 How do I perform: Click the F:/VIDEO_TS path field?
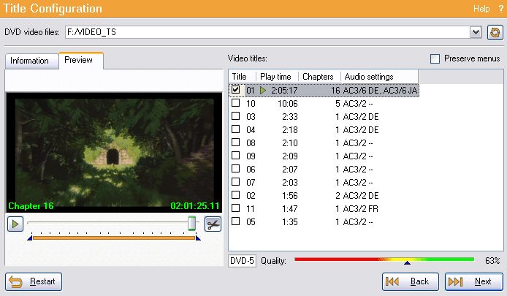[x=267, y=32]
